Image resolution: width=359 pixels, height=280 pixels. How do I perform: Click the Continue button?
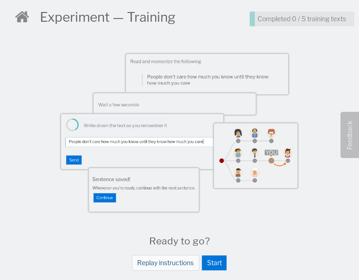coord(105,198)
